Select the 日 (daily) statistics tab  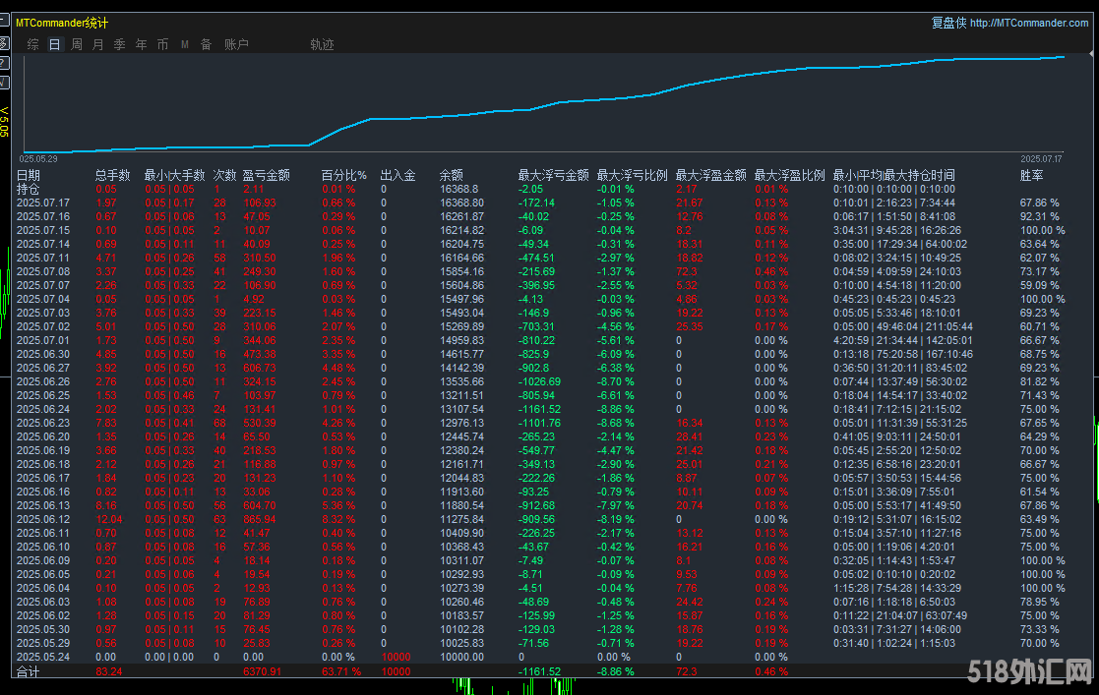pyautogui.click(x=55, y=44)
